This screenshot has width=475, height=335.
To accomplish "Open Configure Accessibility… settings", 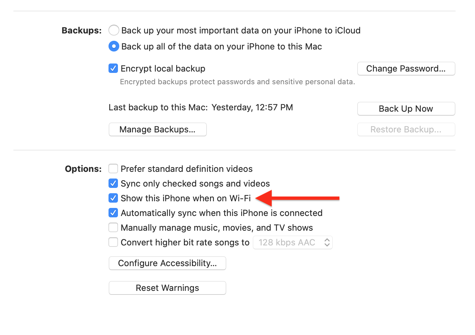I will coord(167,263).
